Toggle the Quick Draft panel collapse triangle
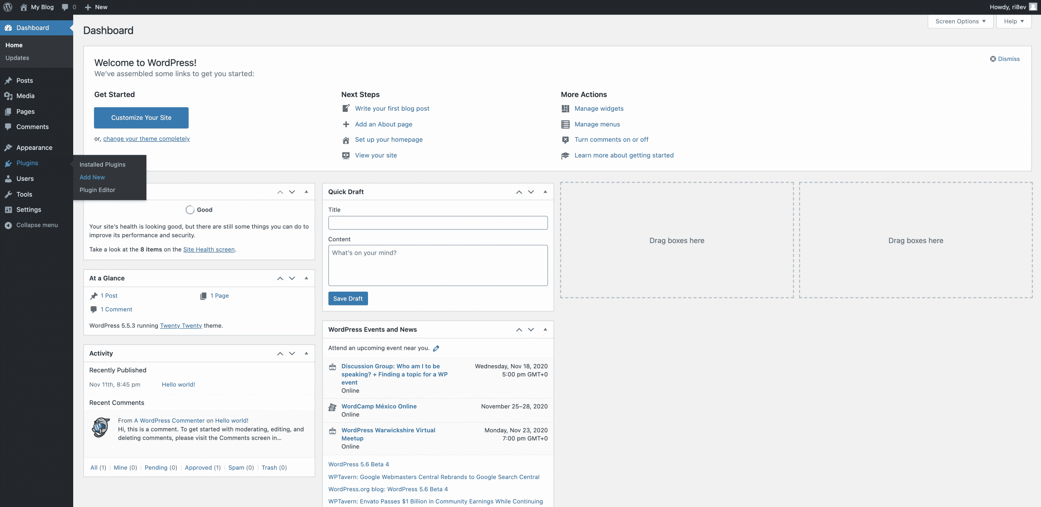 pyautogui.click(x=545, y=192)
